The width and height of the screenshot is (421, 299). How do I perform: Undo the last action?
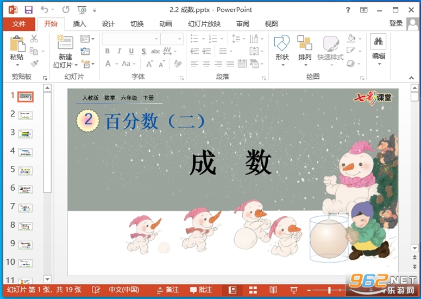pos(45,10)
